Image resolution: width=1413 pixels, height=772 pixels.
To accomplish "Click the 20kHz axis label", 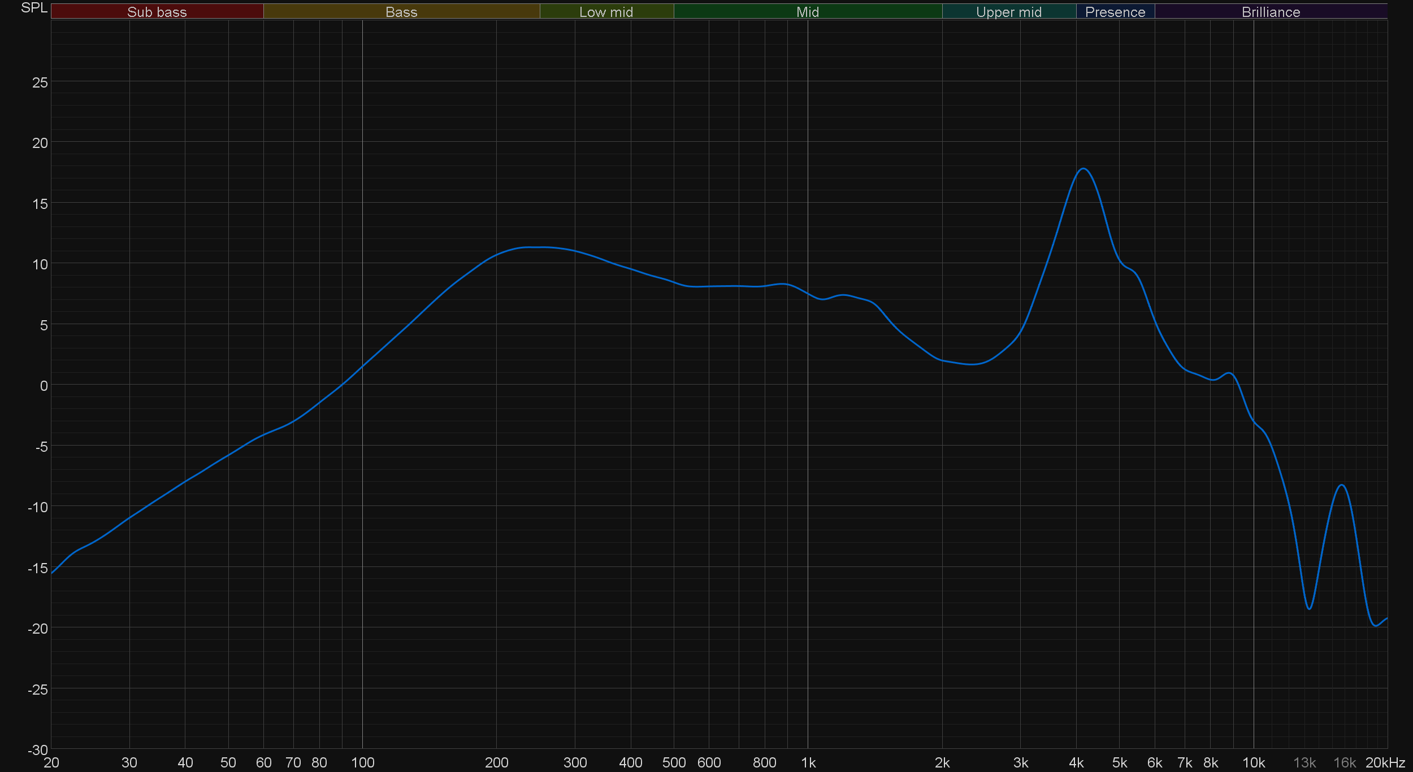I will (1385, 763).
